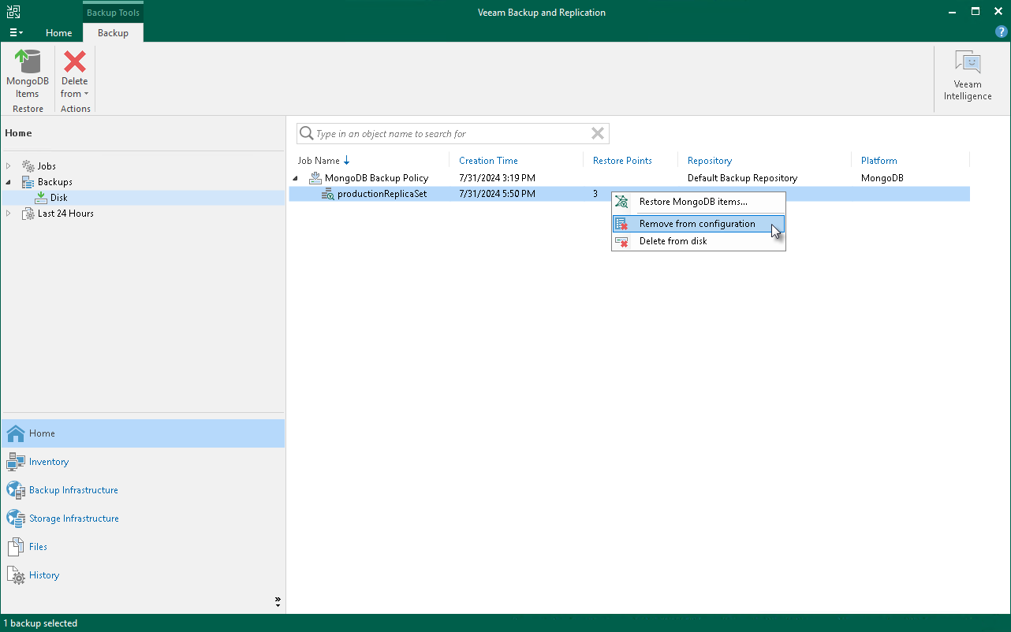Click the Last 24 Hours icon
The width and height of the screenshot is (1011, 632).
pos(28,214)
